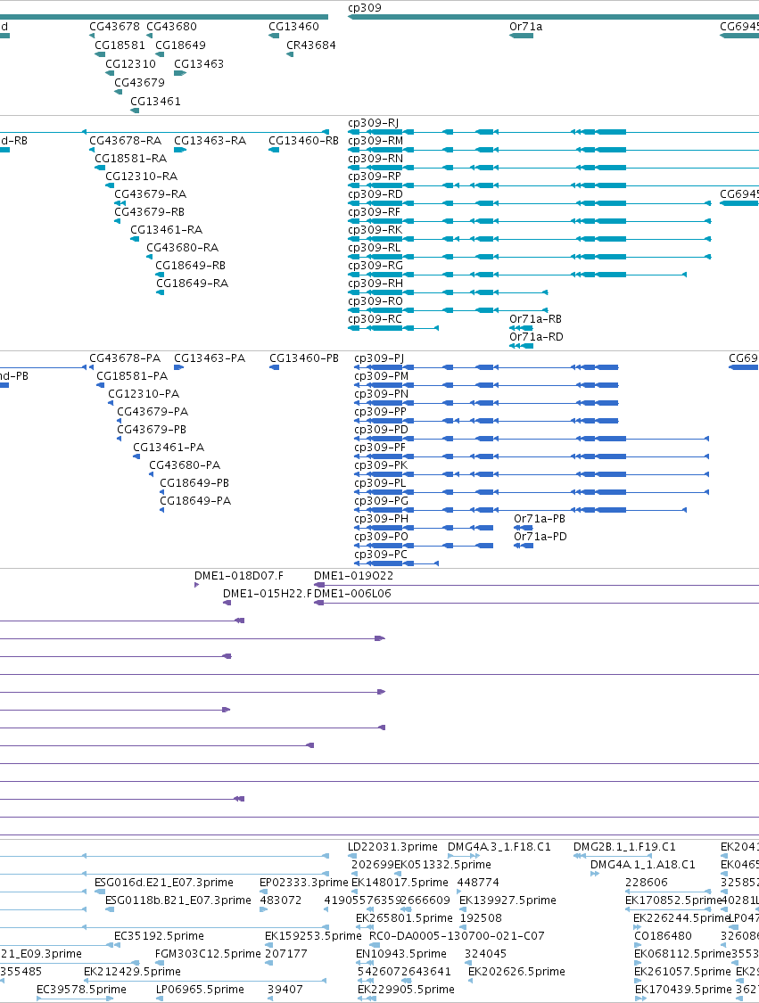Click BAC clone DME1-006L06 label
This screenshot has height=1003, width=759.
[352, 594]
